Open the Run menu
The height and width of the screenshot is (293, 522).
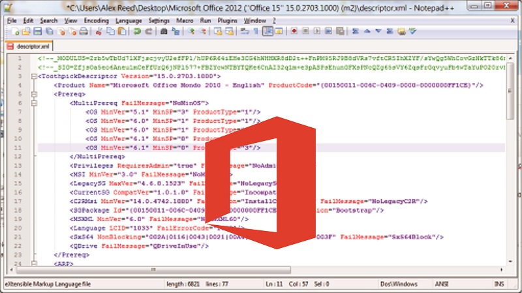205,21
